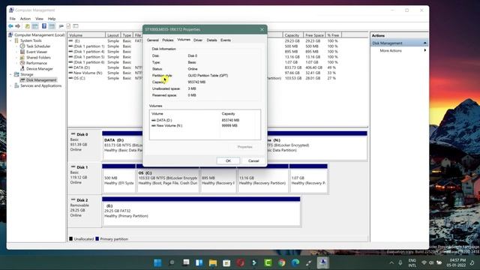
Task: Expand the Performance node arrow
Action: pyautogui.click(x=16, y=63)
